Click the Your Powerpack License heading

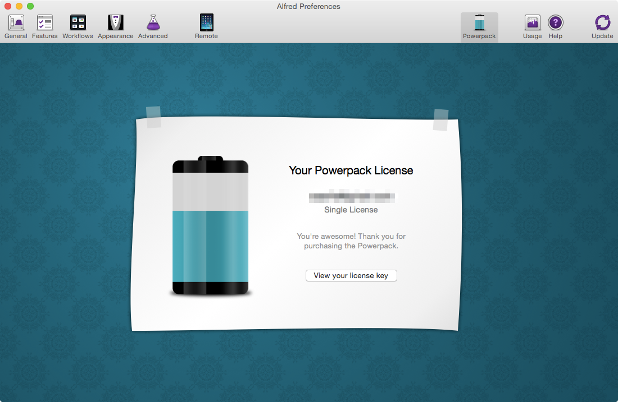click(351, 170)
